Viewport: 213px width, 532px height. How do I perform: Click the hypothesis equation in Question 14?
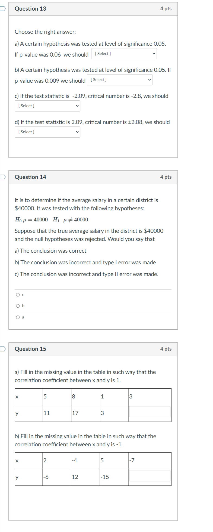tap(51, 220)
